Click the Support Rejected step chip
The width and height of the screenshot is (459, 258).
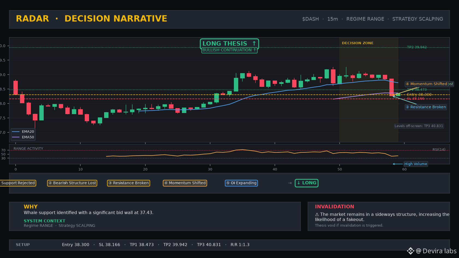[x=18, y=183]
